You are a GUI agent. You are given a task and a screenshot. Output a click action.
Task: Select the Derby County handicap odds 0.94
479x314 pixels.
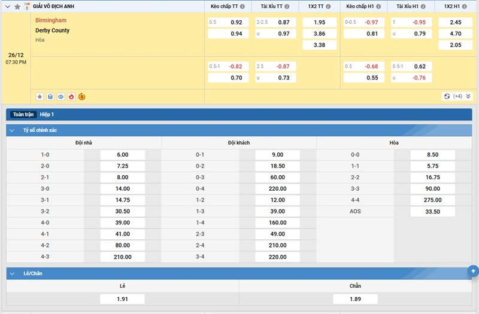(229, 33)
